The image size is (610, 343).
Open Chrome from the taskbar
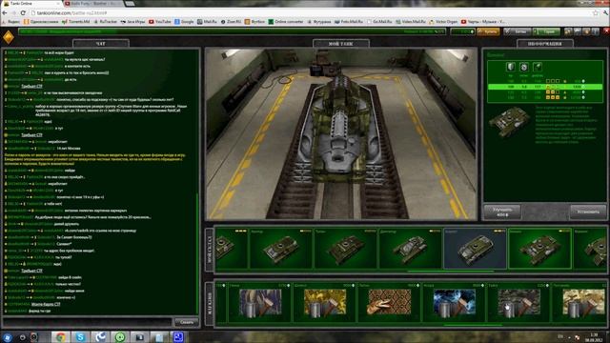[x=61, y=337]
